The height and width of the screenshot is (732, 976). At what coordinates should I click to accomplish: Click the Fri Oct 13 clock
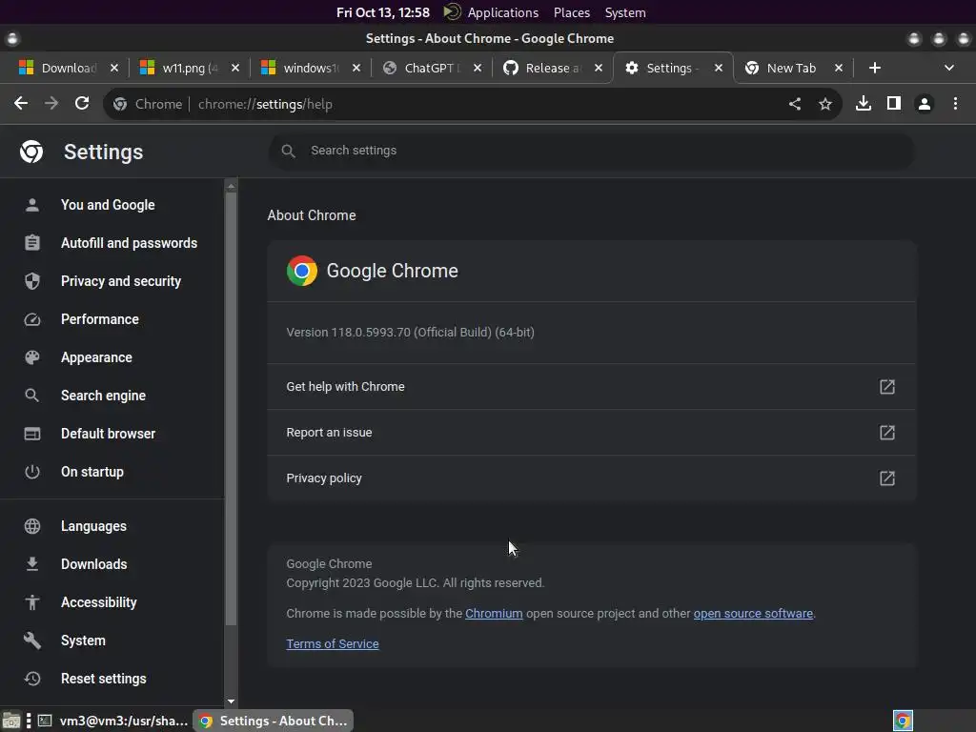pyautogui.click(x=383, y=12)
